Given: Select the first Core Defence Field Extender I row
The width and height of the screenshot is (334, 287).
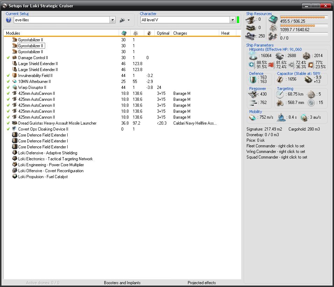Looking at the screenshot, I should click(x=122, y=135).
